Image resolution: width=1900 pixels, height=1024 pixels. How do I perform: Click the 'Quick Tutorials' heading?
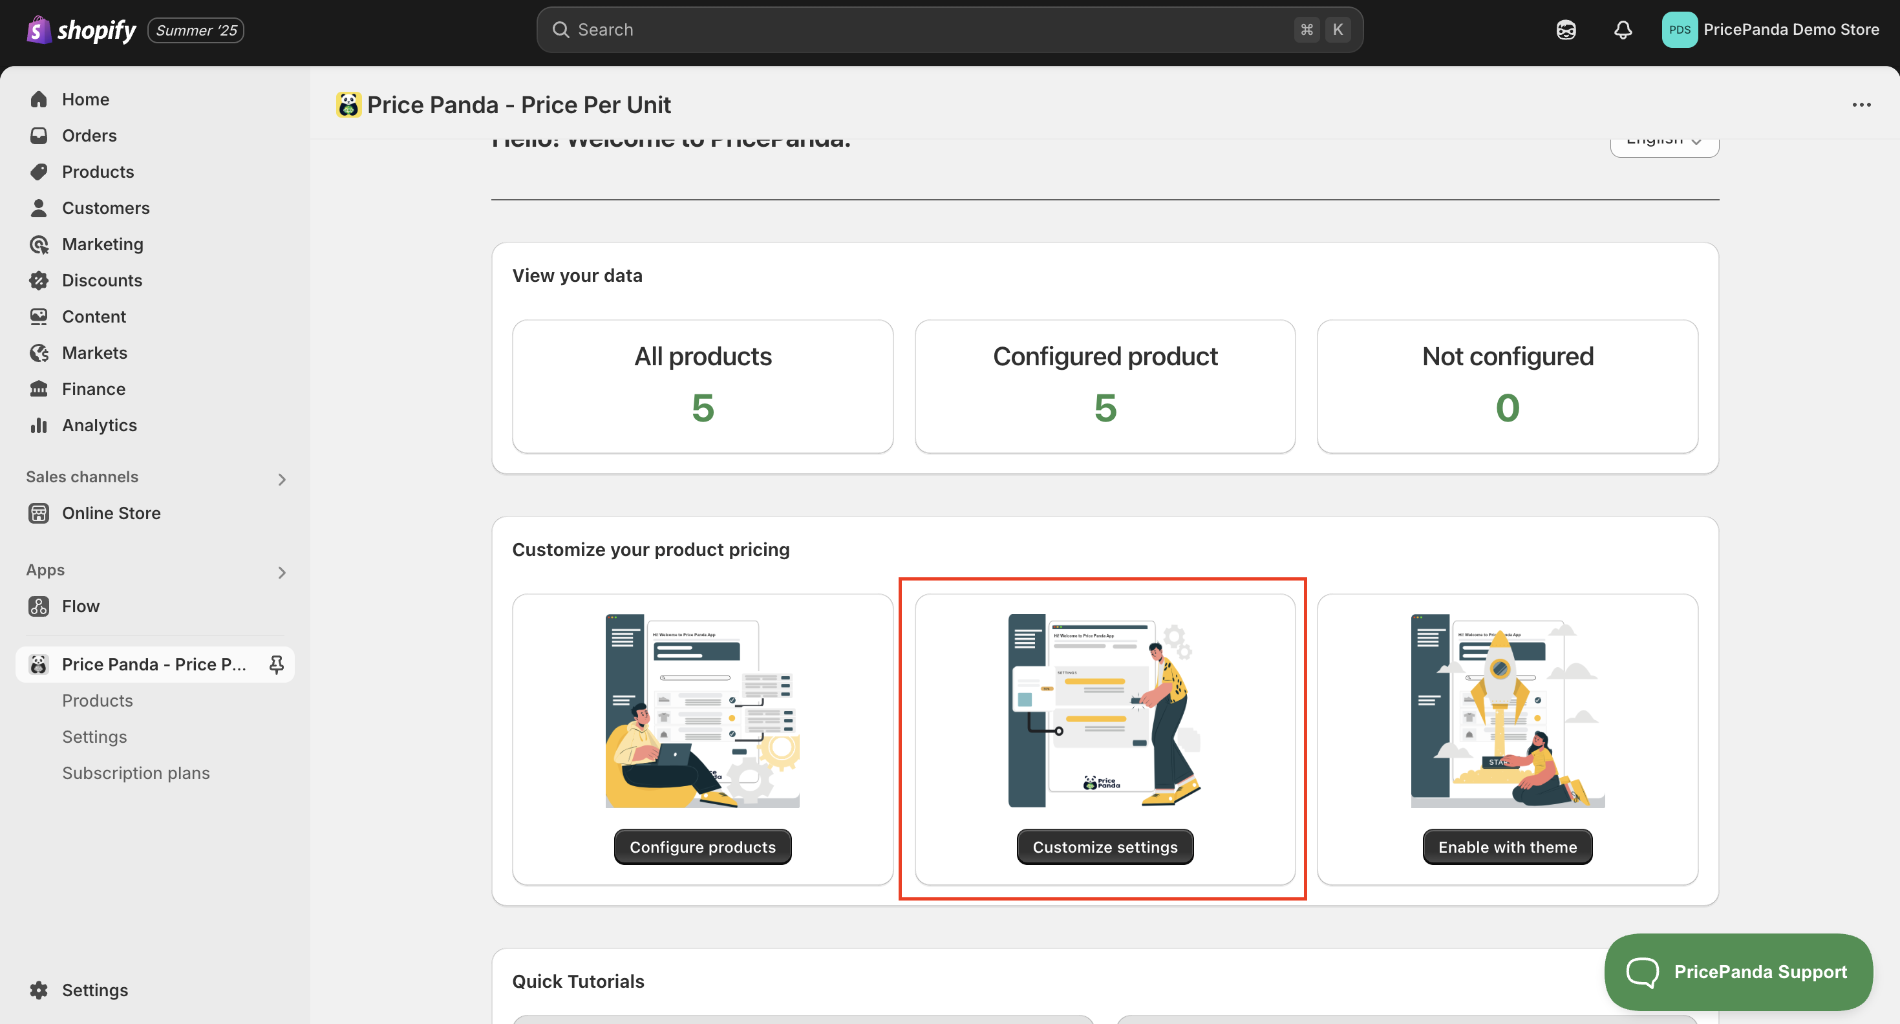[578, 981]
